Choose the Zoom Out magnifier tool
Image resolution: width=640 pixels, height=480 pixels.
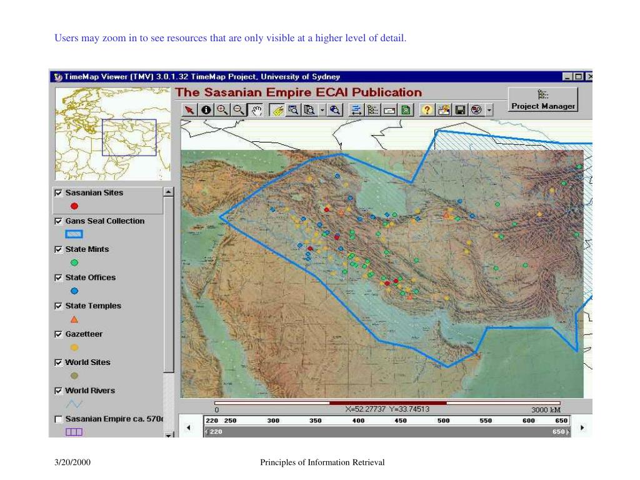click(239, 110)
